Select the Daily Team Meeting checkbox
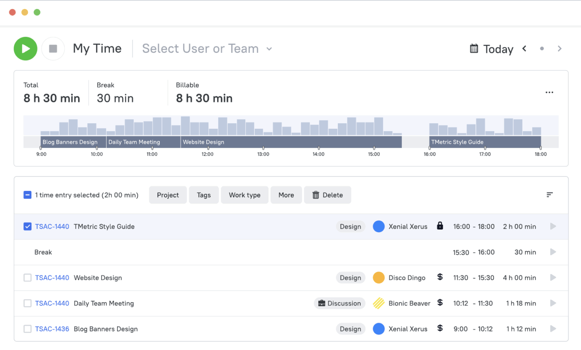This screenshot has height=350, width=581. (x=27, y=303)
